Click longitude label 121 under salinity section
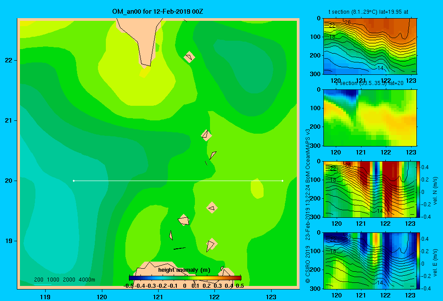The width and height of the screenshot is (443, 301). (361, 152)
